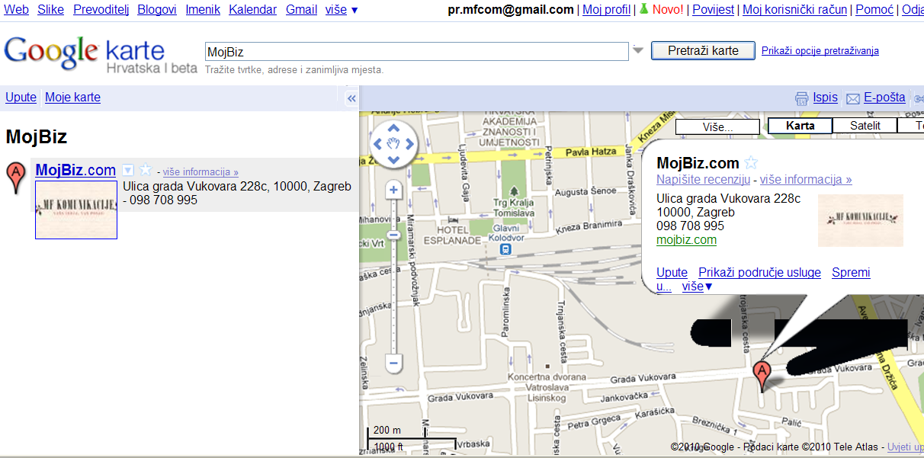Image resolution: width=924 pixels, height=458 pixels.
Task: Switch to the Karta map view
Action: [x=800, y=126]
